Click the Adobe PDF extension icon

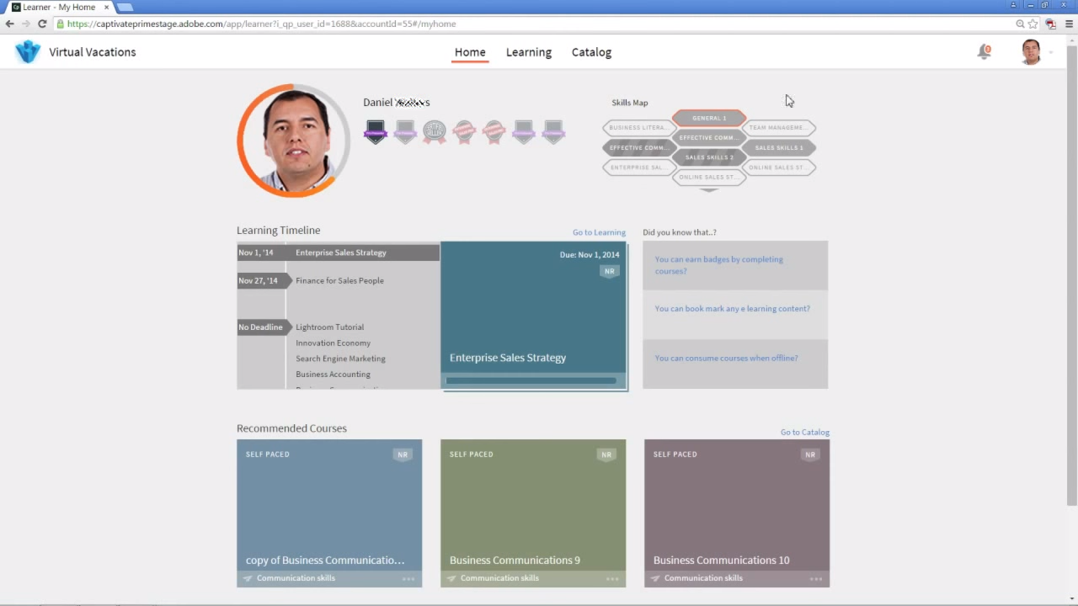1051,24
